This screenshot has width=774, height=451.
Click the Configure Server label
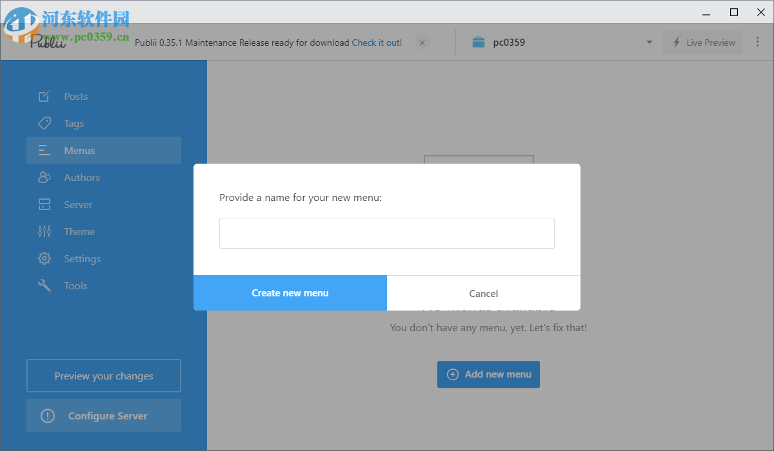point(108,416)
